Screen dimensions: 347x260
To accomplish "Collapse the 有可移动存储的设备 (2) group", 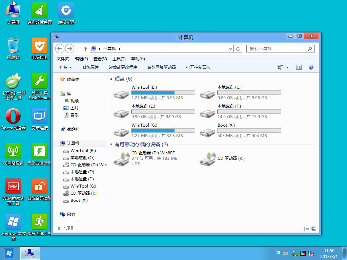I will [111, 145].
